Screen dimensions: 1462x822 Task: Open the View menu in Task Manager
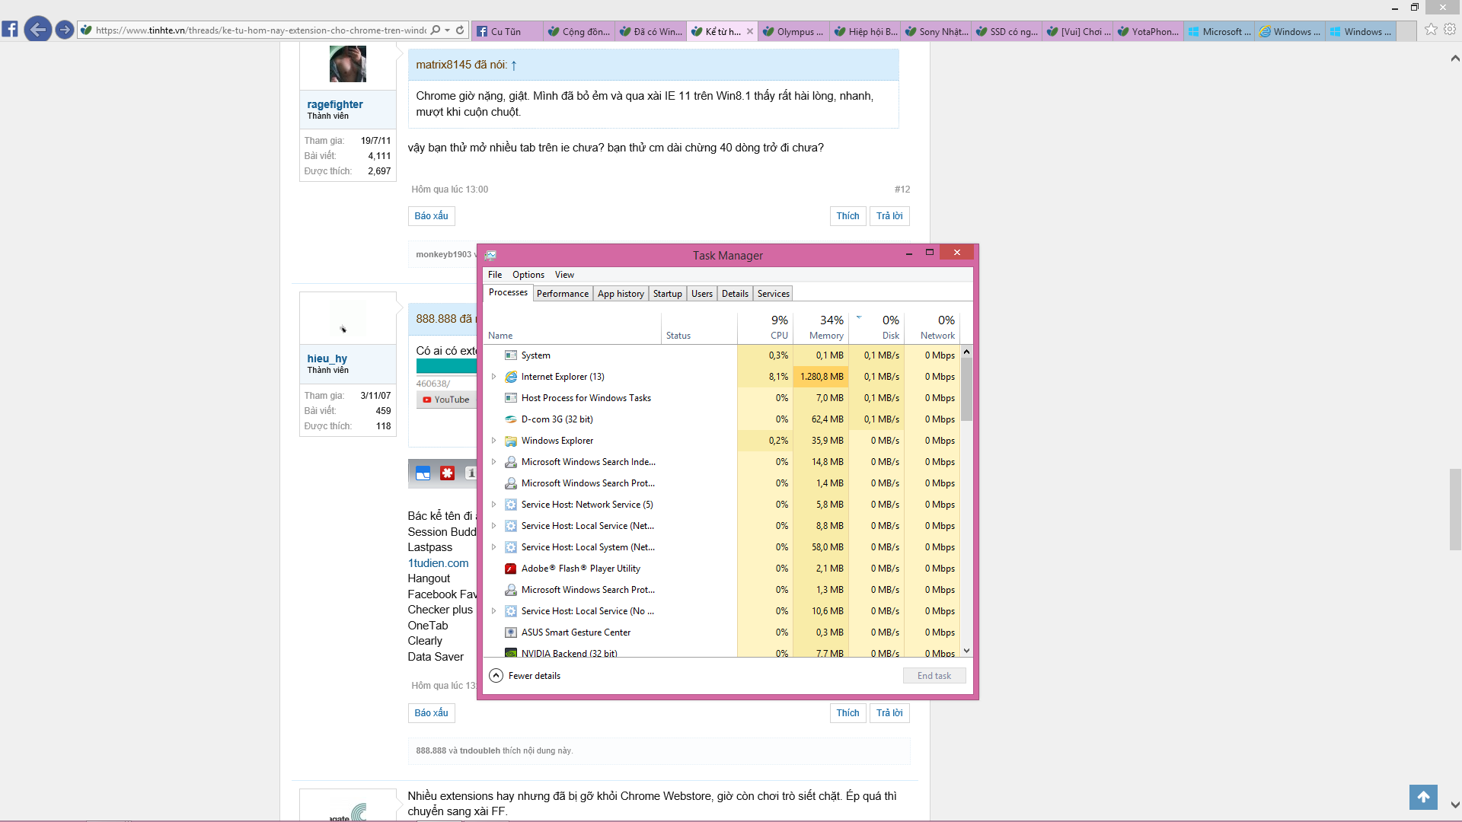564,275
